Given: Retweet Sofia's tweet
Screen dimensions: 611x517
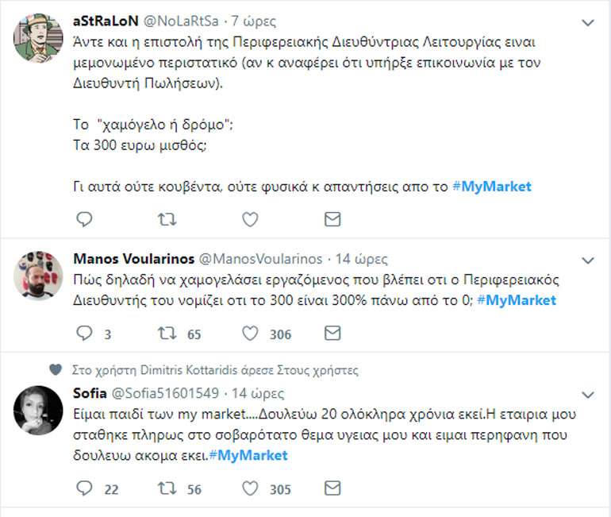Looking at the screenshot, I should click(x=168, y=488).
